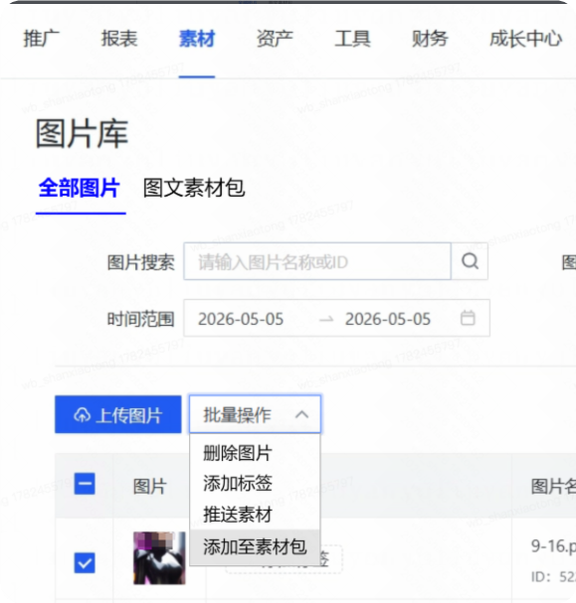Open the 资产 navigation menu
The height and width of the screenshot is (603, 576).
[275, 39]
